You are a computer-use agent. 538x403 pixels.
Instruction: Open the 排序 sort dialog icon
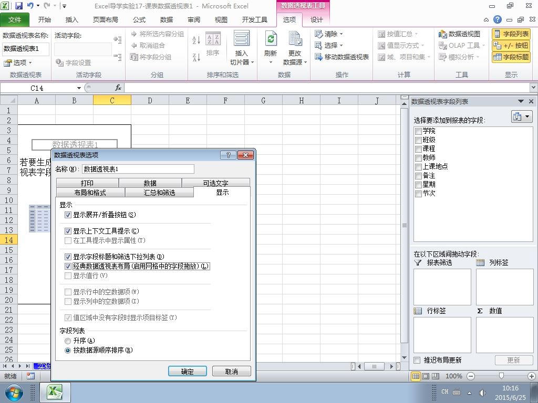coord(213,44)
